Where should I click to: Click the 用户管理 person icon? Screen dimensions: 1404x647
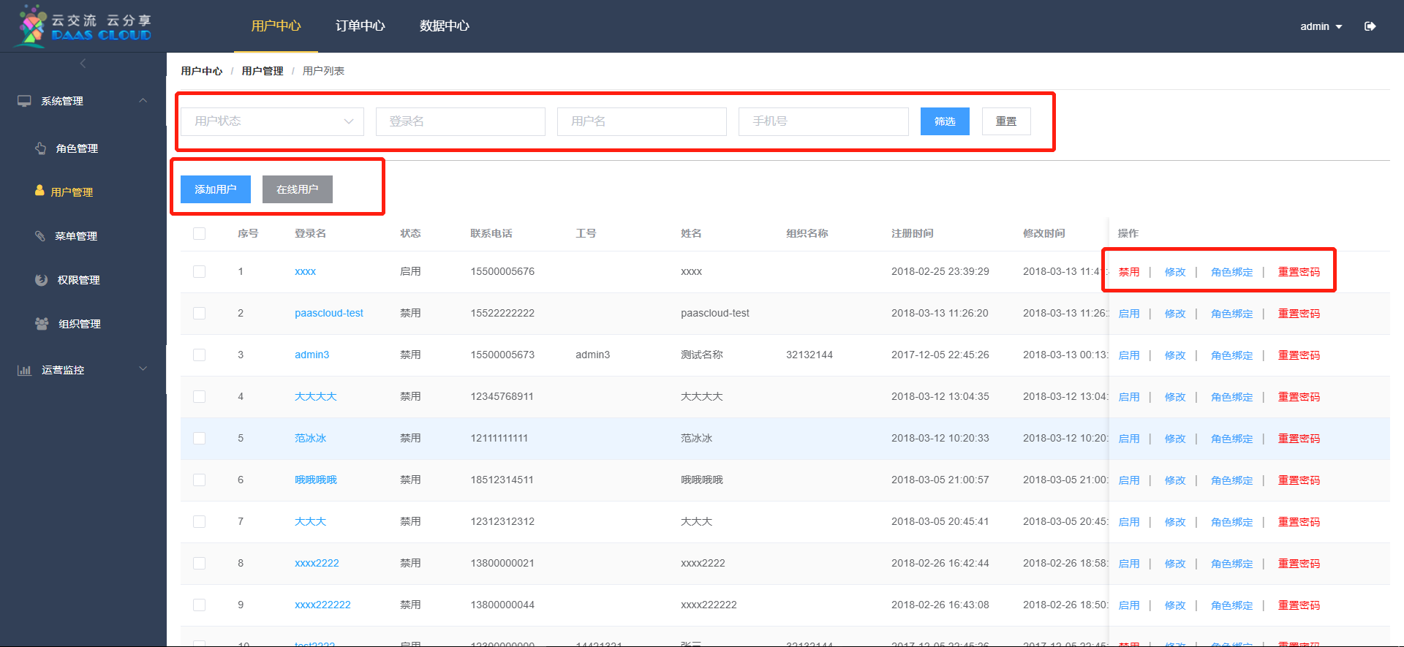(x=39, y=191)
